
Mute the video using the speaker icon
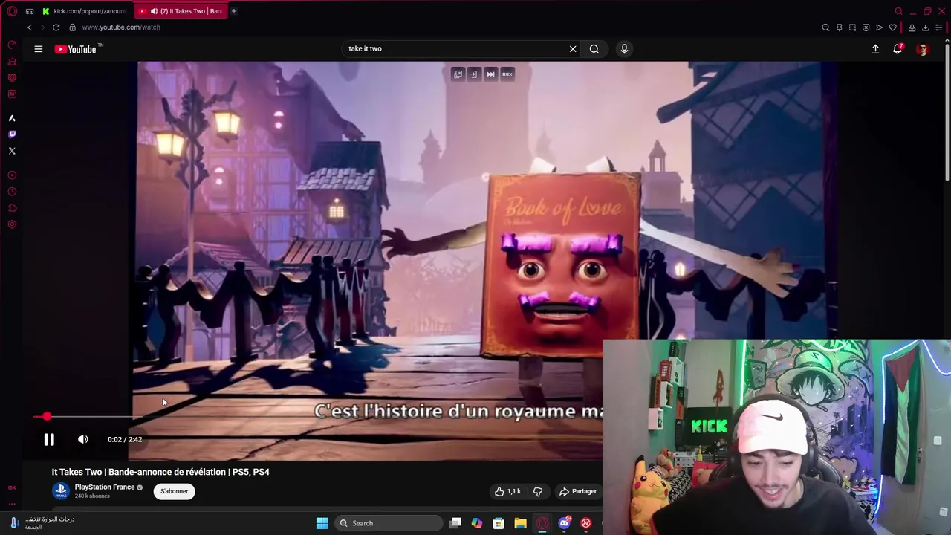[x=83, y=439]
